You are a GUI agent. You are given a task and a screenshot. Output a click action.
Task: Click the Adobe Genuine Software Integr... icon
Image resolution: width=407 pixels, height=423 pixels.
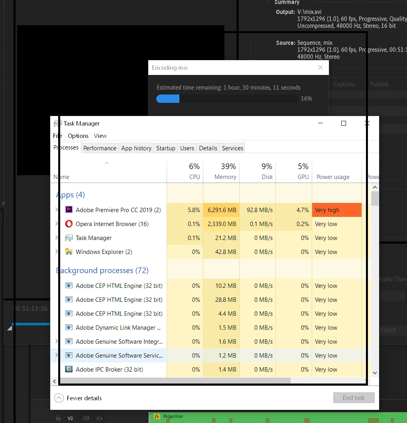pos(69,341)
